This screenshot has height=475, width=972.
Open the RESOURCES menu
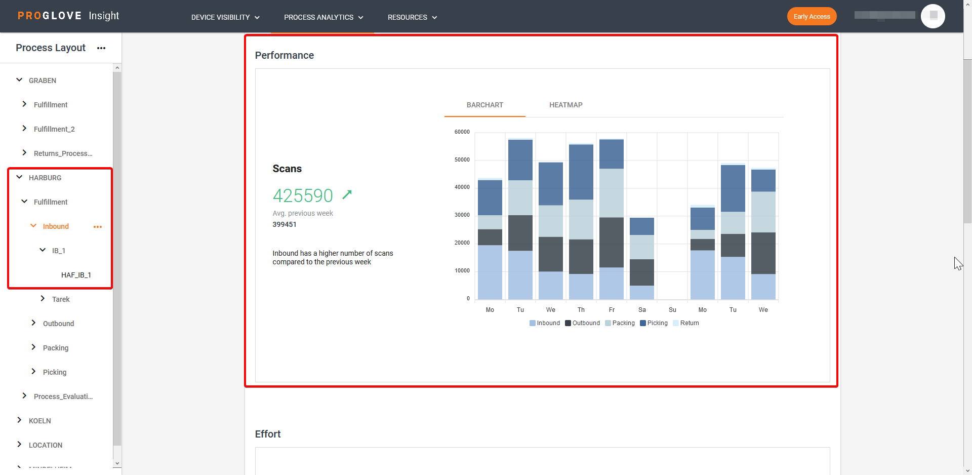[412, 17]
